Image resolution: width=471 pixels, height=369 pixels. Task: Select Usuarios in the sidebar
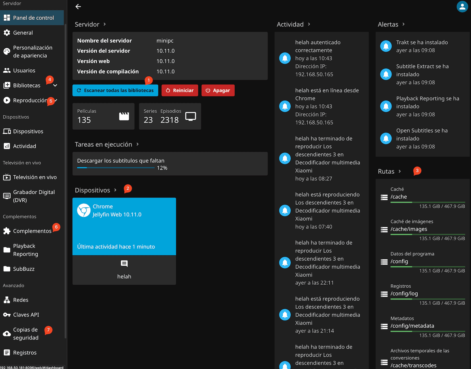(x=24, y=71)
